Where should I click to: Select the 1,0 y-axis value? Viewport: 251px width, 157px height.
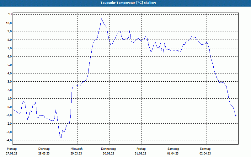9,99
